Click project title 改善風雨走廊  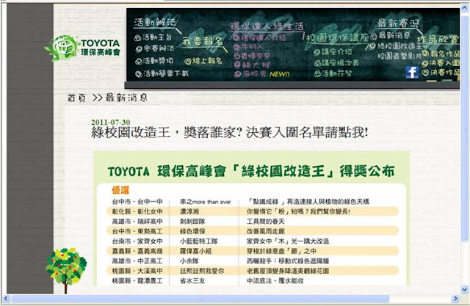click(266, 231)
